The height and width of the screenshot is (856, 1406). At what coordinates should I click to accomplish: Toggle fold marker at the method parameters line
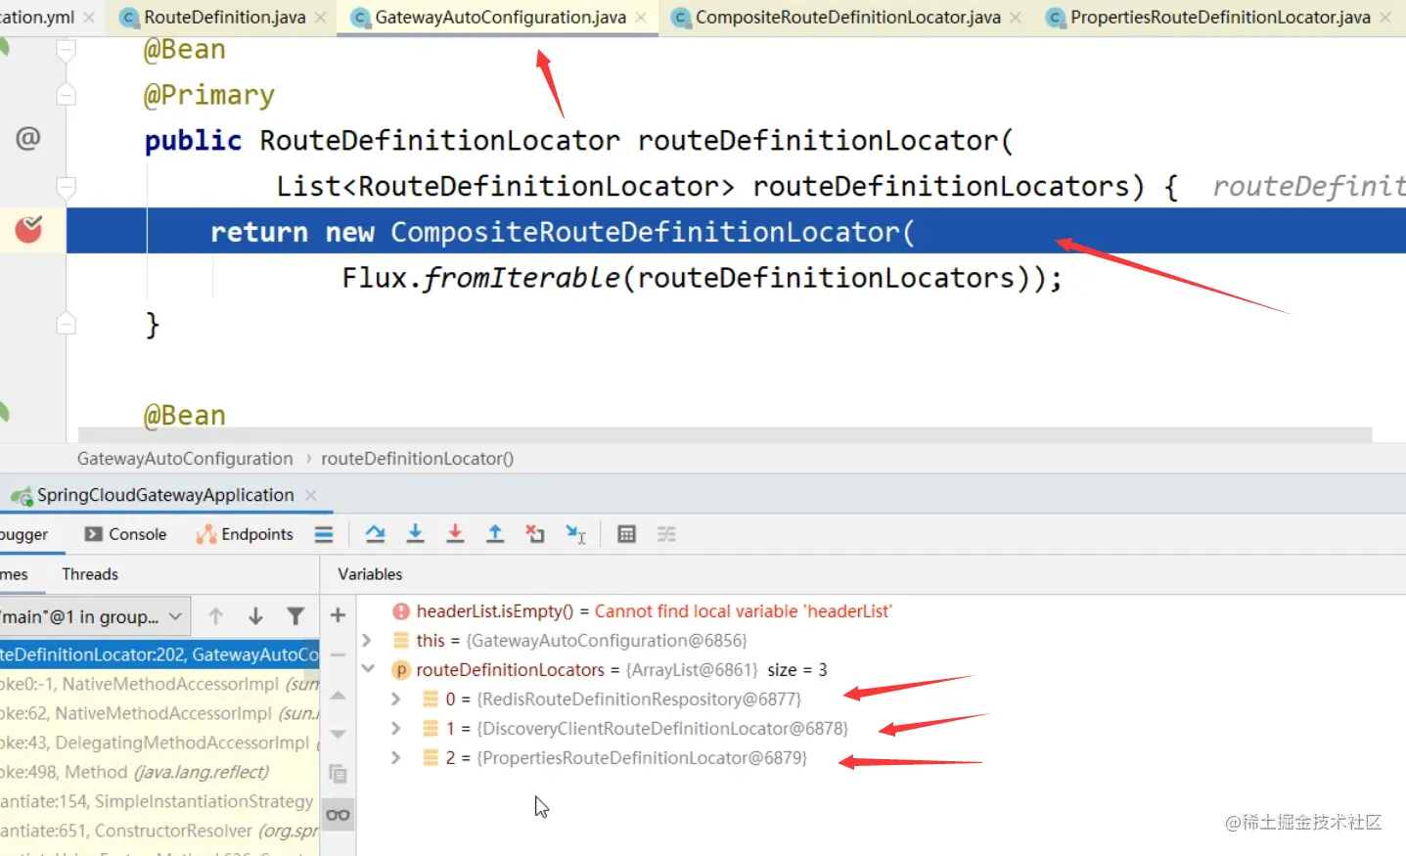click(x=67, y=186)
